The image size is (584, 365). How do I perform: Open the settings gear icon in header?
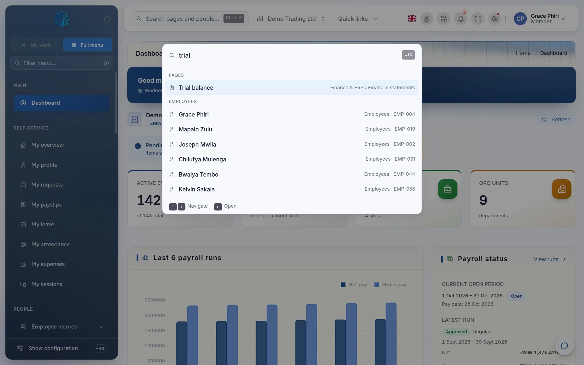[x=495, y=19]
